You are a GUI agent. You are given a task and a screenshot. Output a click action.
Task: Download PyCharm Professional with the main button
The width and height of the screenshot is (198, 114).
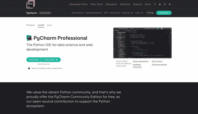click(34, 60)
